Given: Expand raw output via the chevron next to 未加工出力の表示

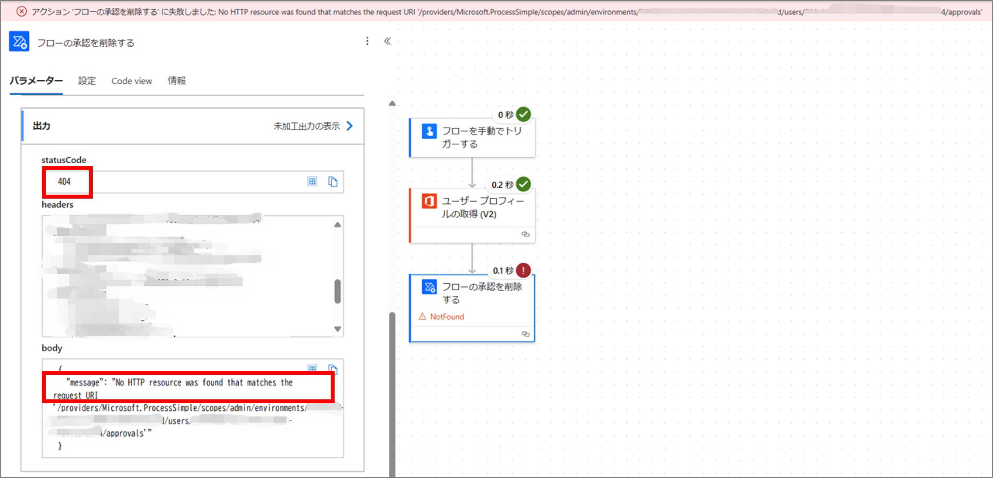Looking at the screenshot, I should [349, 125].
